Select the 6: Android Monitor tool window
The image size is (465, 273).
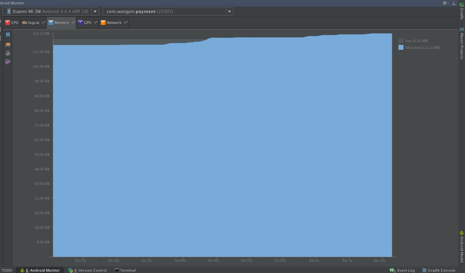coord(40,270)
